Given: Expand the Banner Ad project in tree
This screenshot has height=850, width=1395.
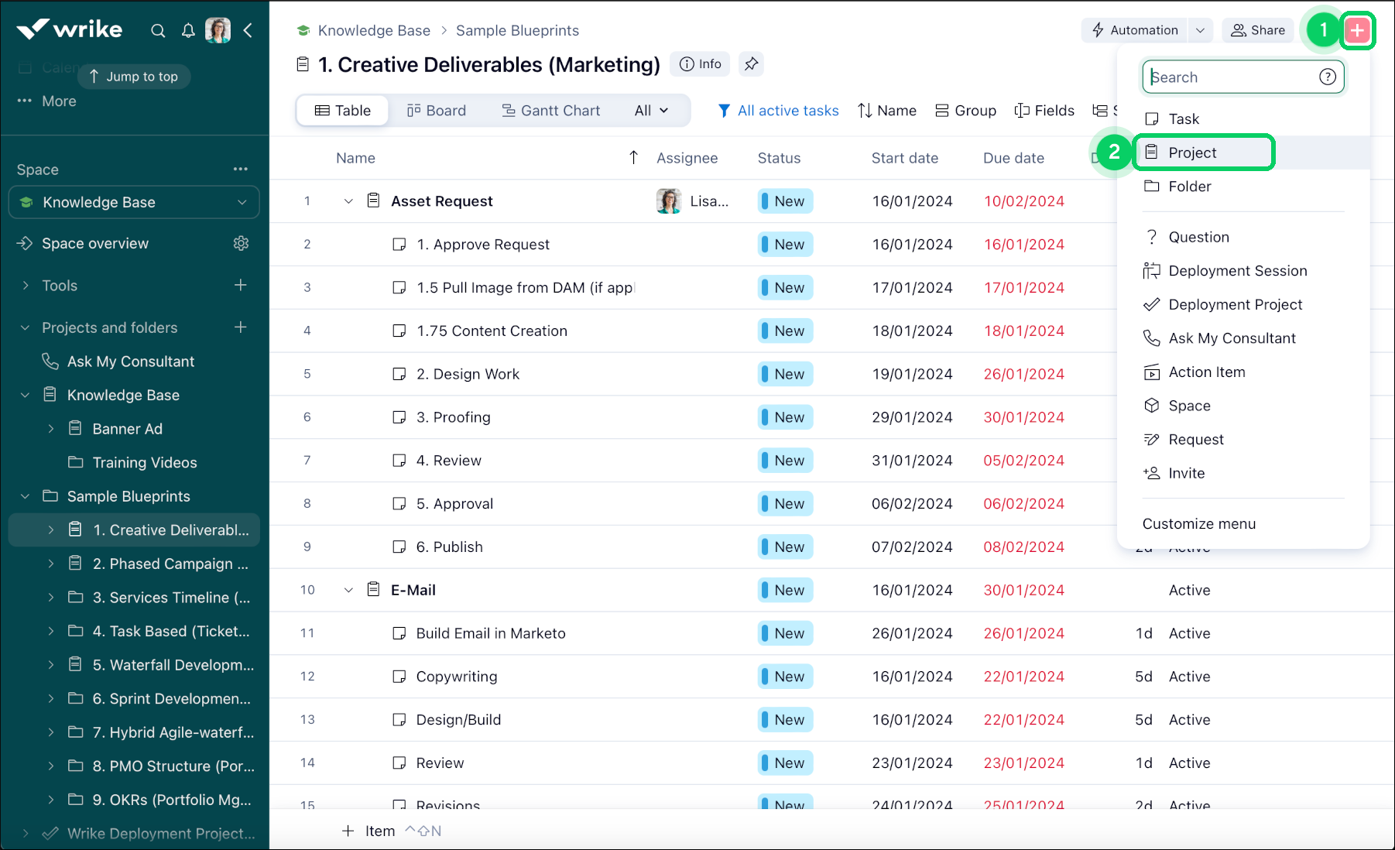Looking at the screenshot, I should click(x=51, y=429).
